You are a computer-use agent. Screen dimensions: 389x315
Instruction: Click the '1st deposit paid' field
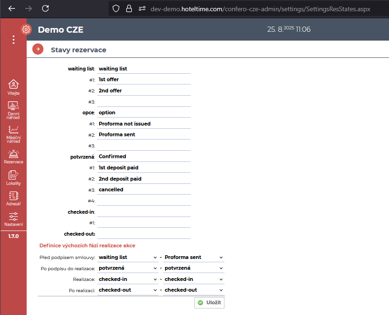[x=144, y=168]
